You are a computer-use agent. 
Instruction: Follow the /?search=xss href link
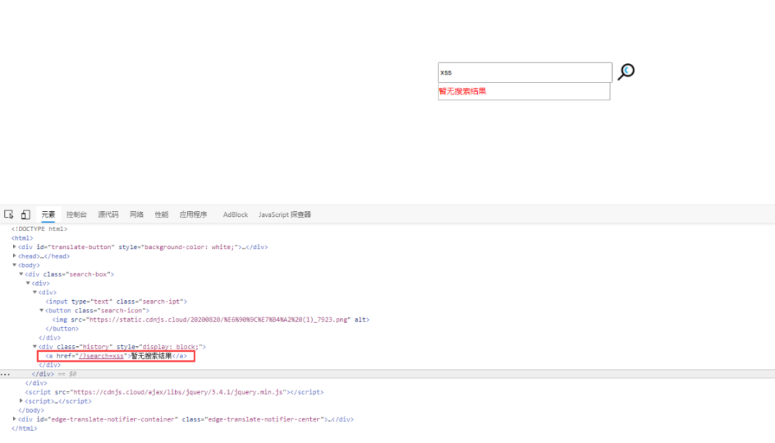tap(101, 356)
